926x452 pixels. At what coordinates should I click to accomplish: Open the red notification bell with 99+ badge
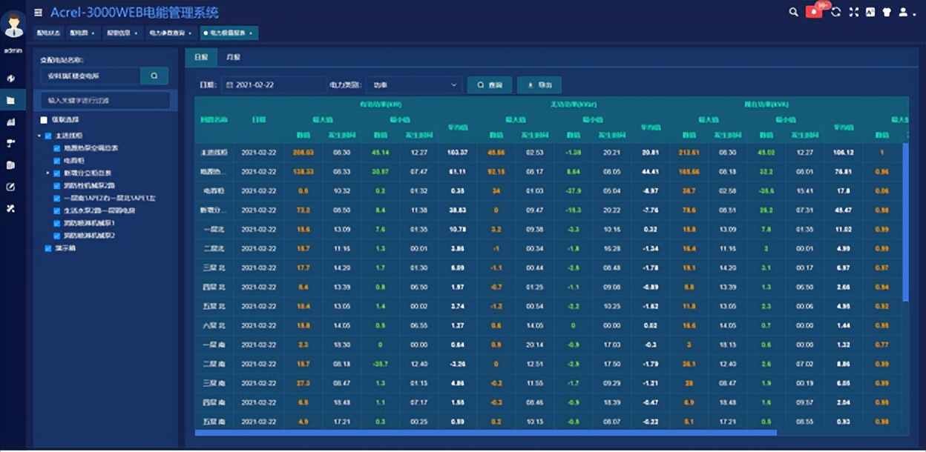click(x=815, y=12)
